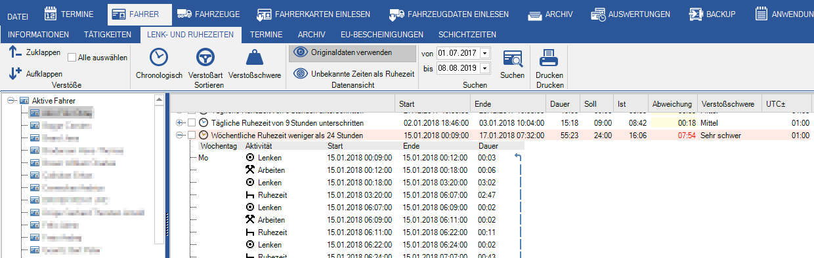Open the 'bis' date dropdown
814x258 pixels.
485,68
